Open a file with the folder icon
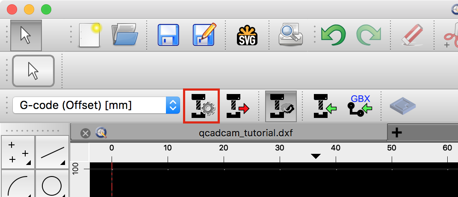 (125, 35)
